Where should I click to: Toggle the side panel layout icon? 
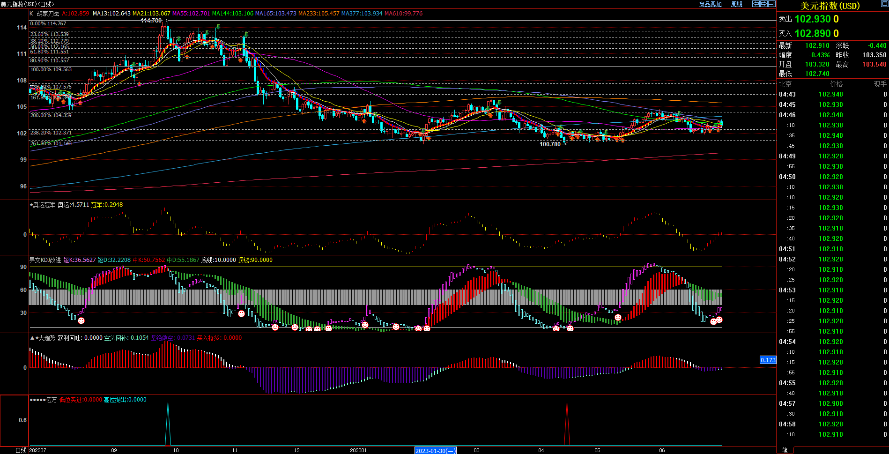click(771, 4)
